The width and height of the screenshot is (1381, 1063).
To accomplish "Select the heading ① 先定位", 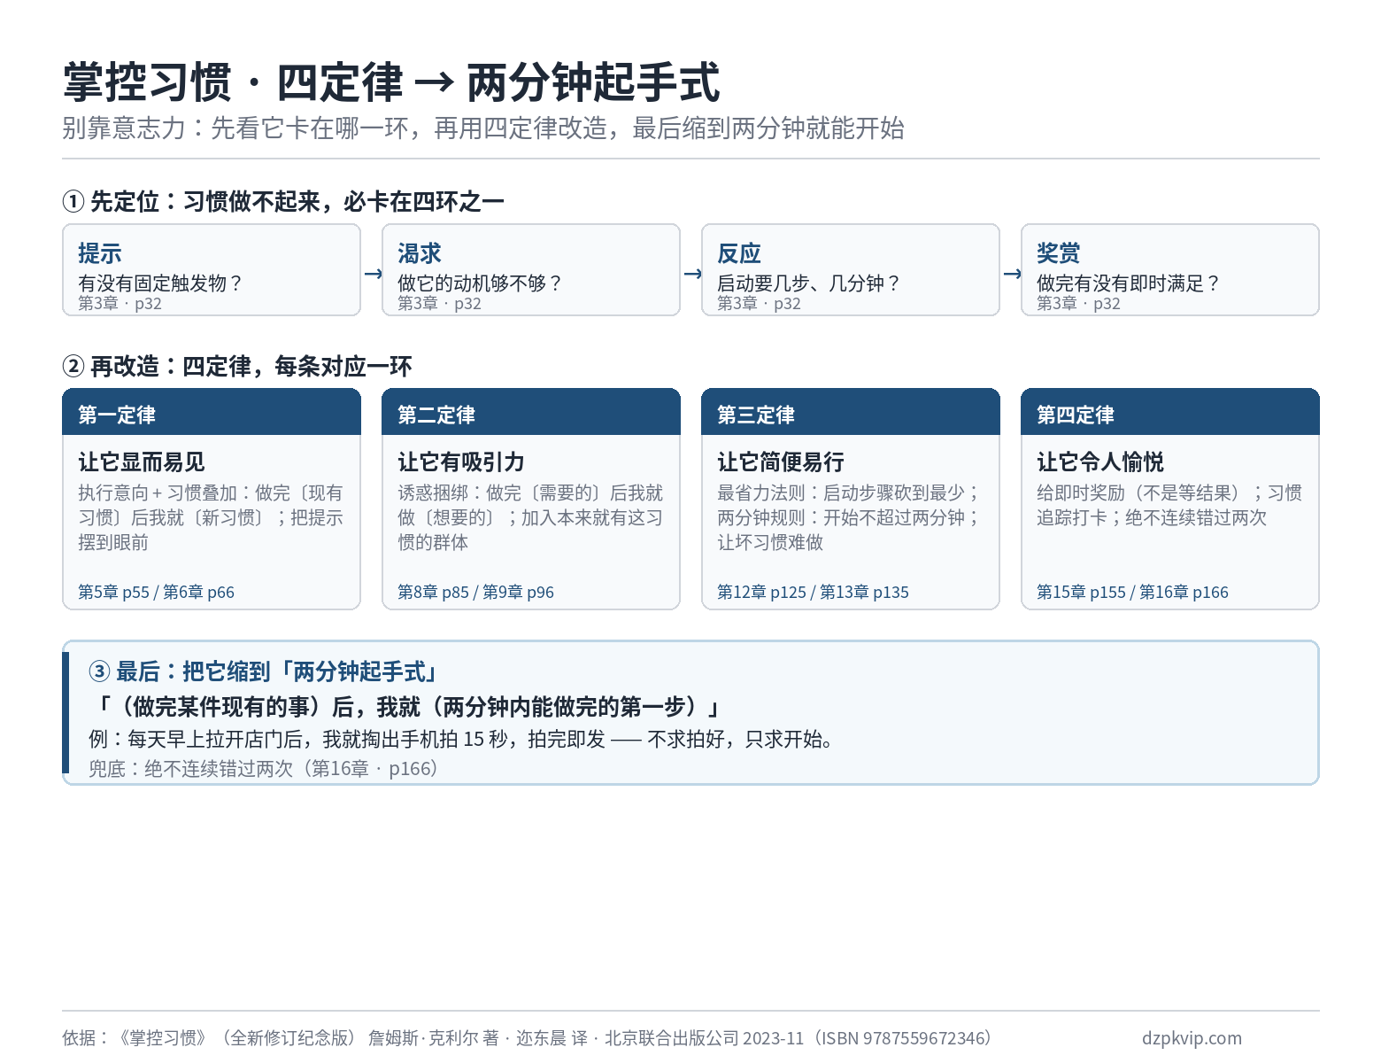I will click(x=283, y=202).
